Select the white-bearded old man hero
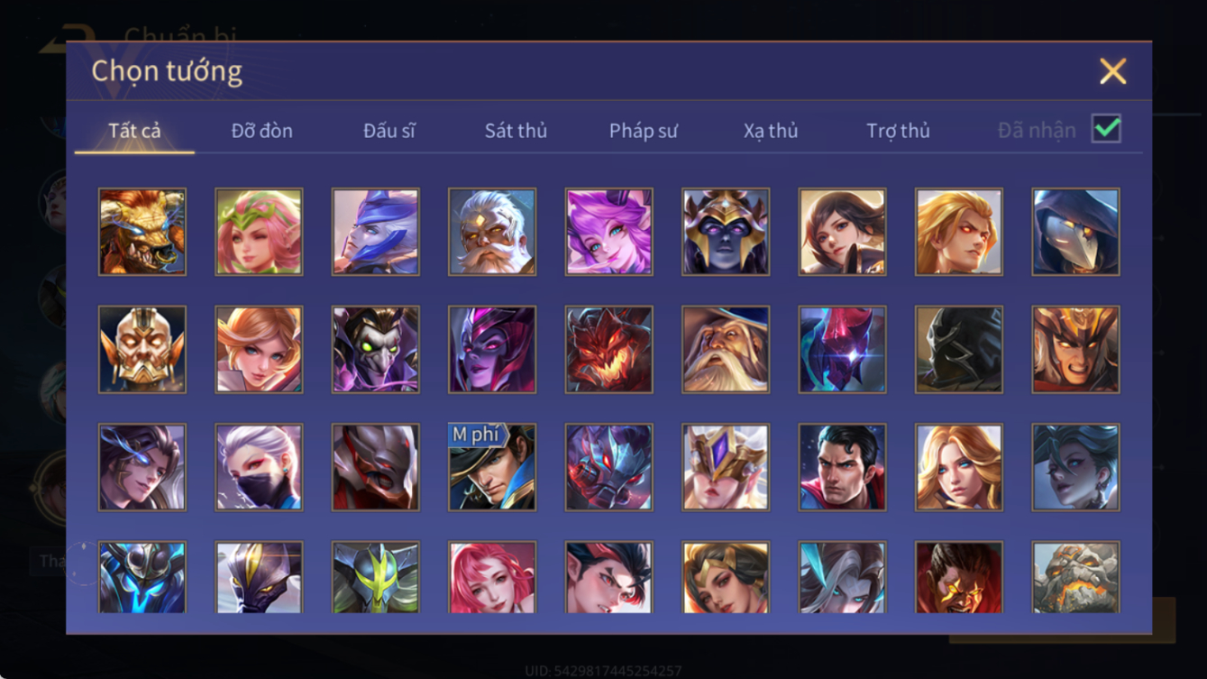Image resolution: width=1207 pixels, height=679 pixels. click(x=492, y=232)
